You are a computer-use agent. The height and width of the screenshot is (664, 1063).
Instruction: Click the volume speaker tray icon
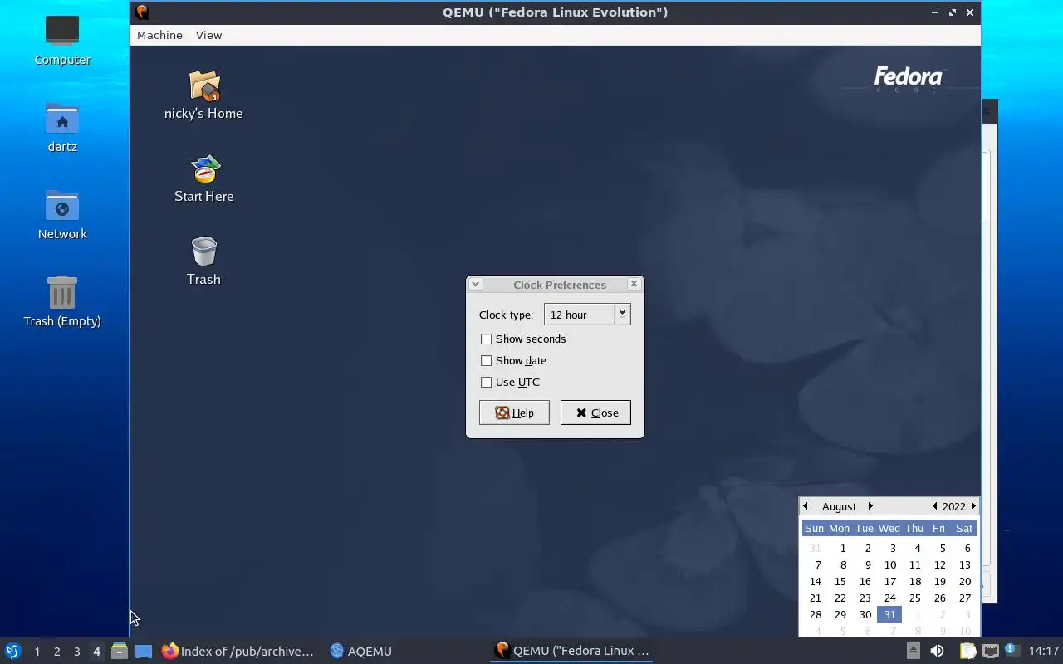click(938, 651)
